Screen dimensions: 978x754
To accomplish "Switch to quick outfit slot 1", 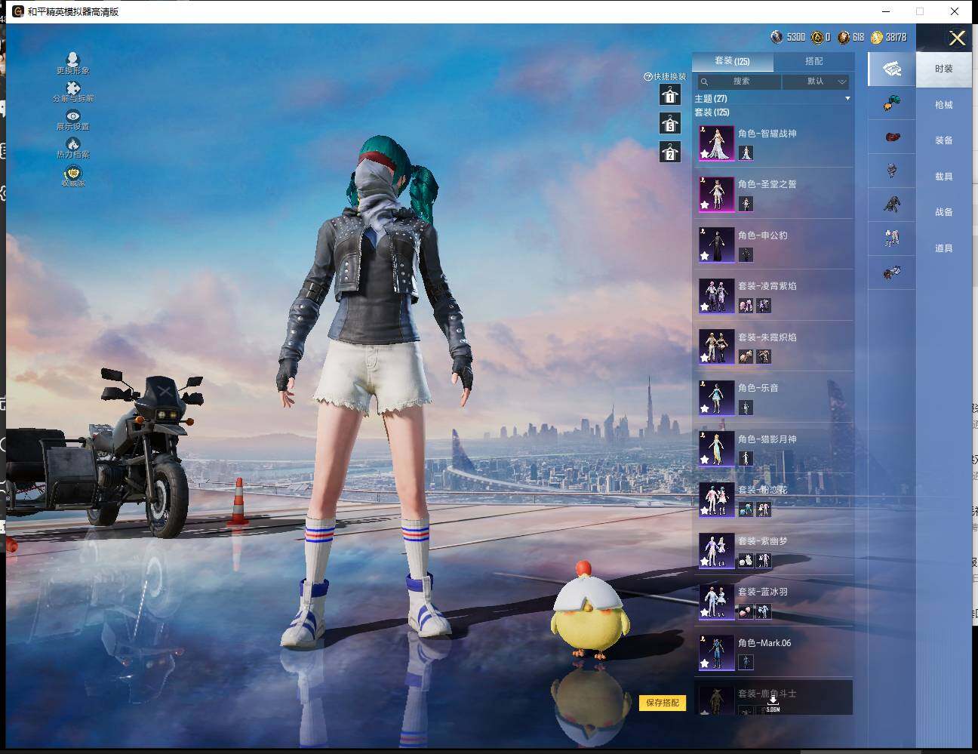I will coord(670,94).
